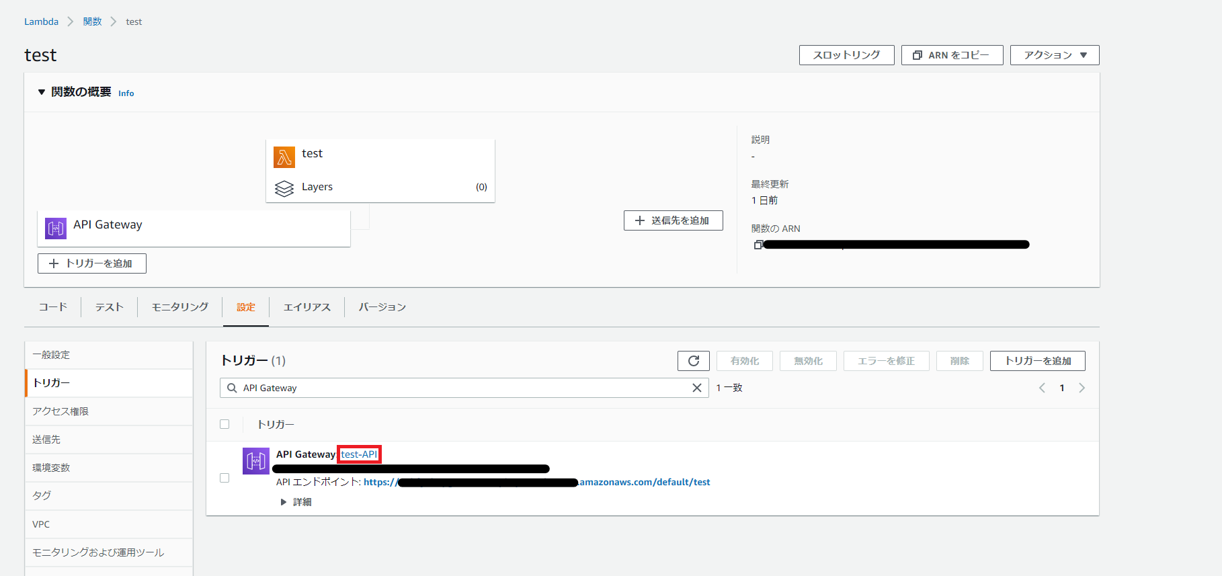
Task: Click the 有効化 button
Action: pyautogui.click(x=745, y=361)
